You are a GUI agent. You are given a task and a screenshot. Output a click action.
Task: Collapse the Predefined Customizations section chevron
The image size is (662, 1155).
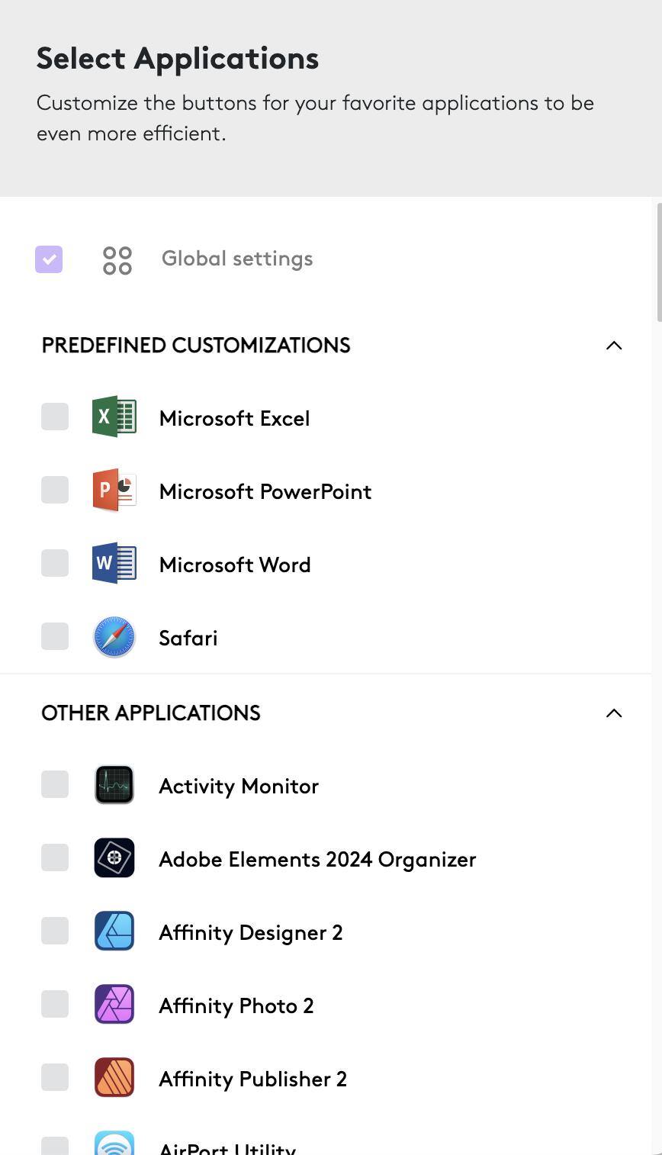click(614, 346)
